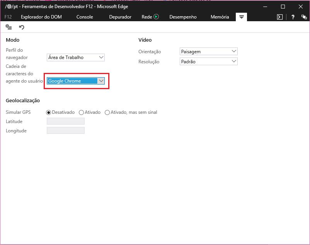Image resolution: width=310 pixels, height=245 pixels.
Task: Open the Orientação Paisagem dropdown
Action: click(x=209, y=51)
